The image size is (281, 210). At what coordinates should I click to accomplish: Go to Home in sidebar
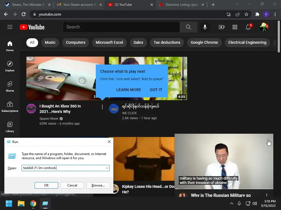pyautogui.click(x=10, y=46)
